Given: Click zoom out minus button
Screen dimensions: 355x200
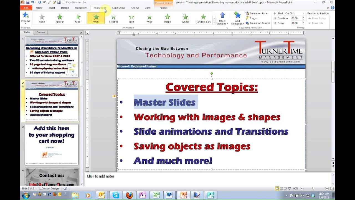Looking at the screenshot, I should (x=301, y=188).
